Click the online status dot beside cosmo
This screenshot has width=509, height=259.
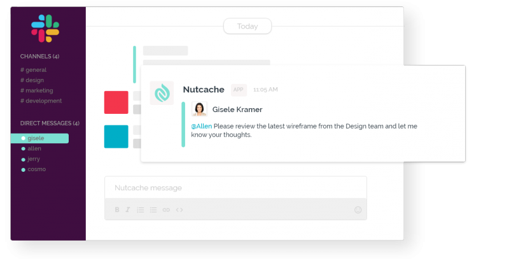[23, 170]
